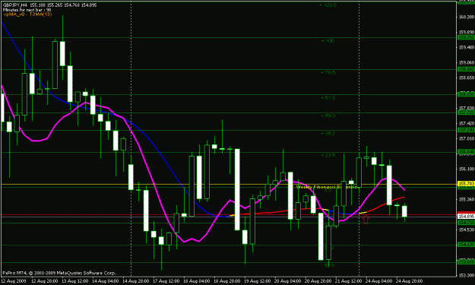The image size is (475, 285).
Task: Click the red up-arrow signal marker
Action: tap(366, 219)
